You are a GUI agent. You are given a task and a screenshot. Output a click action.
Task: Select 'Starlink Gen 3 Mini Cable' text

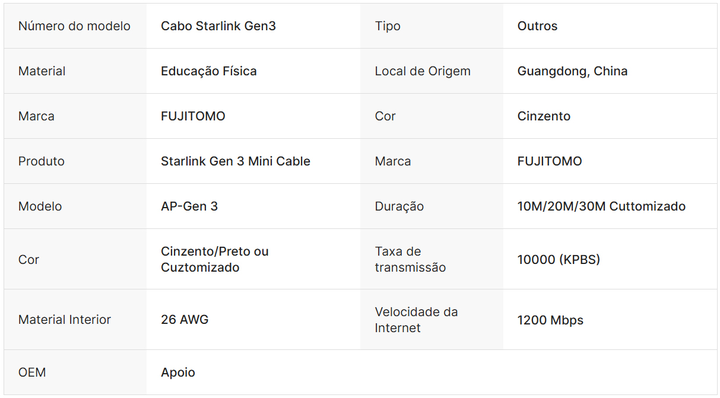coord(235,161)
